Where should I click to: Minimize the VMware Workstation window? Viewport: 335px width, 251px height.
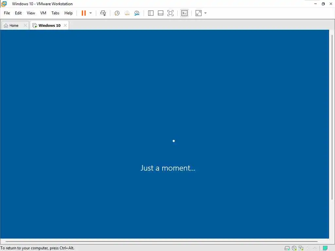coord(315,4)
